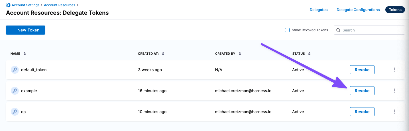
Task: Open the three-dot menu for example token
Action: pos(394,91)
